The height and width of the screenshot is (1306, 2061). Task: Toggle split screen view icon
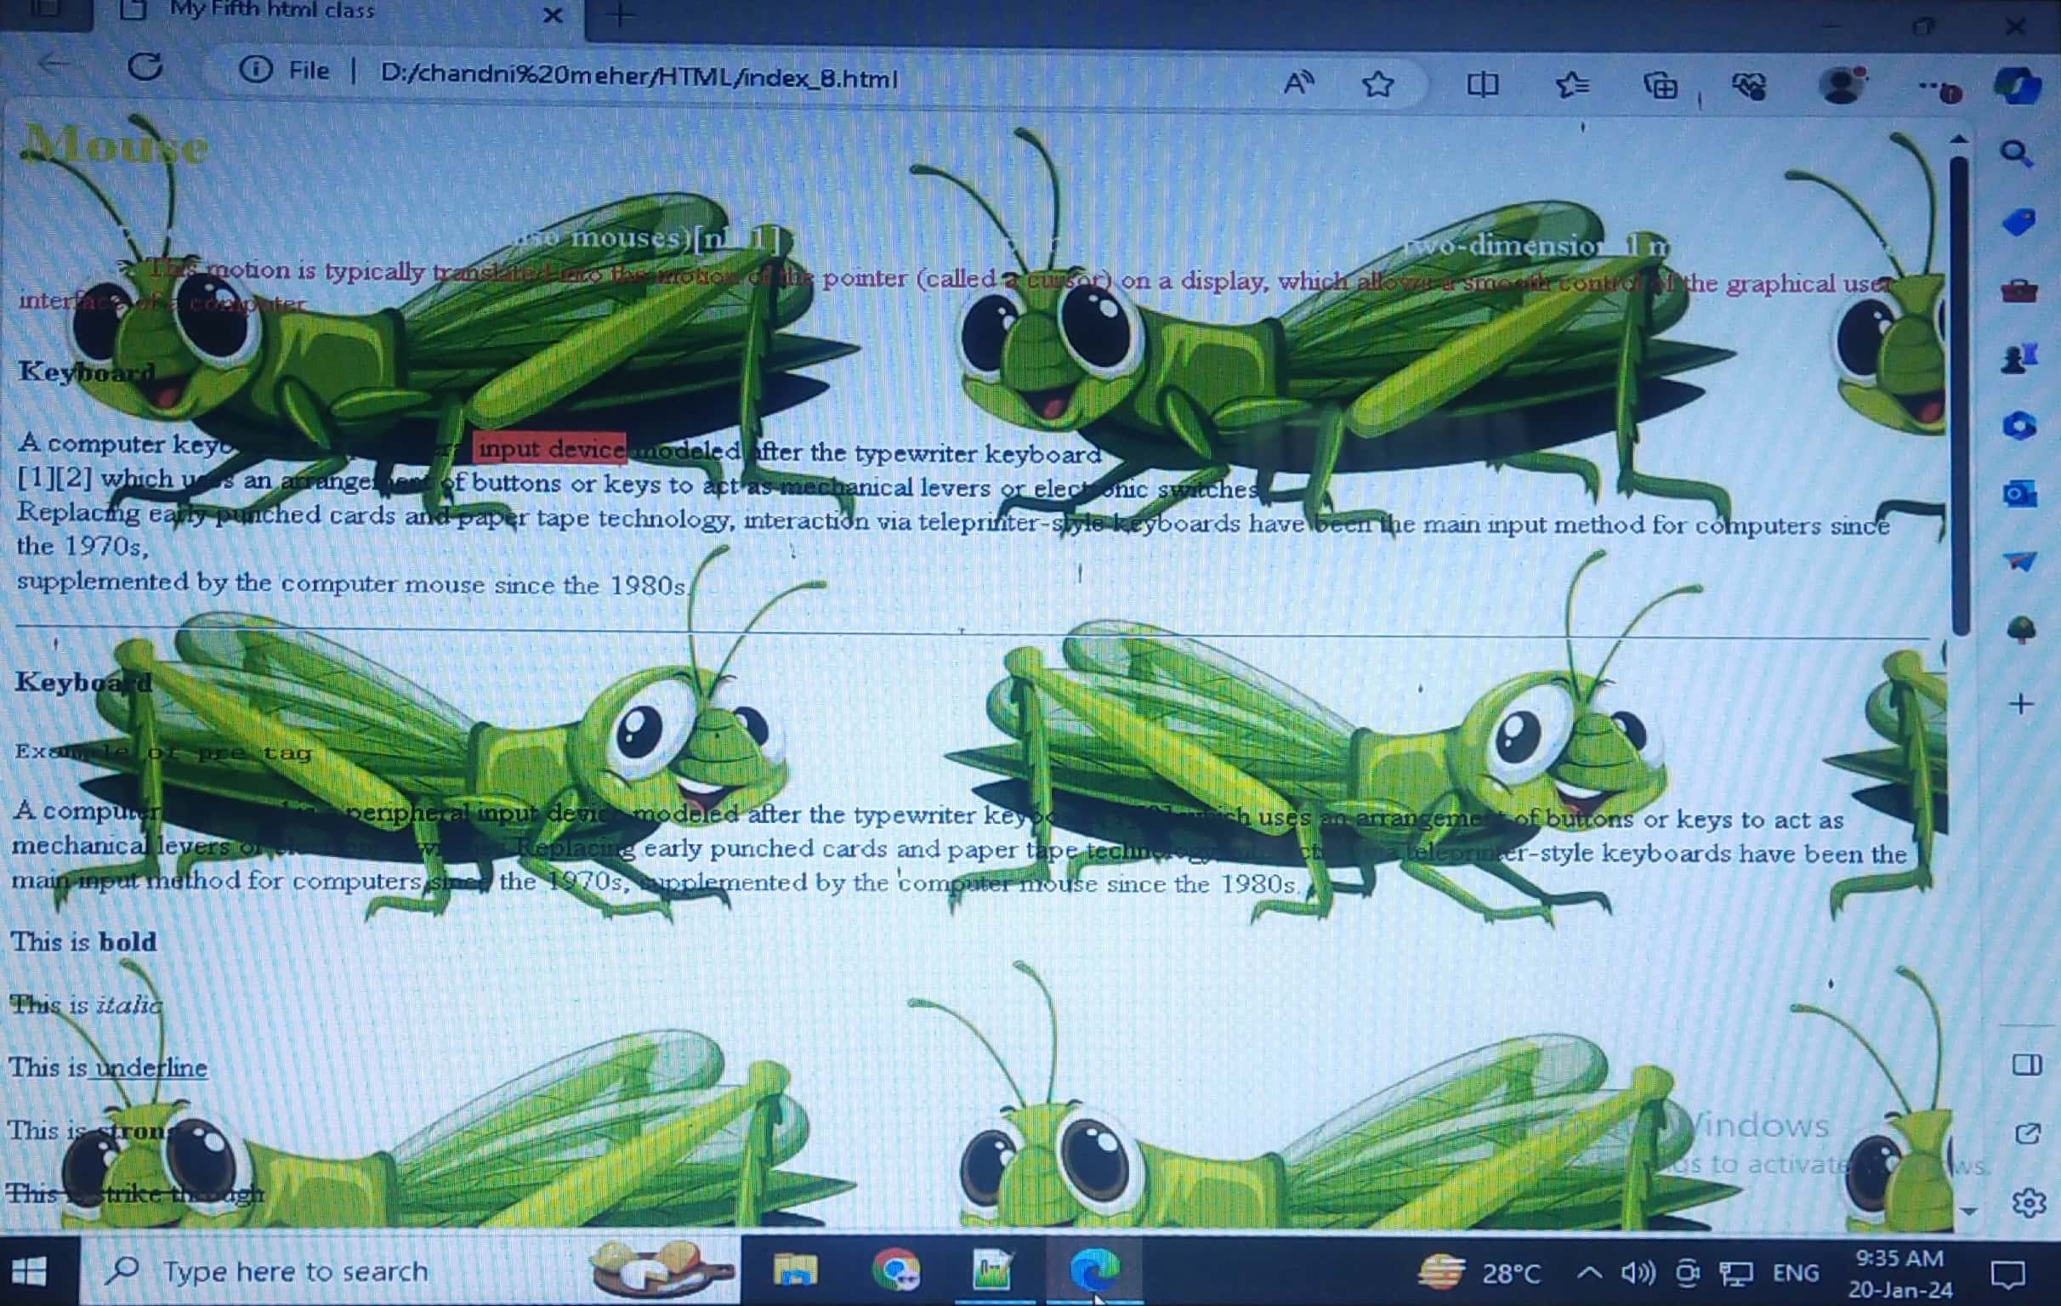(x=1483, y=85)
